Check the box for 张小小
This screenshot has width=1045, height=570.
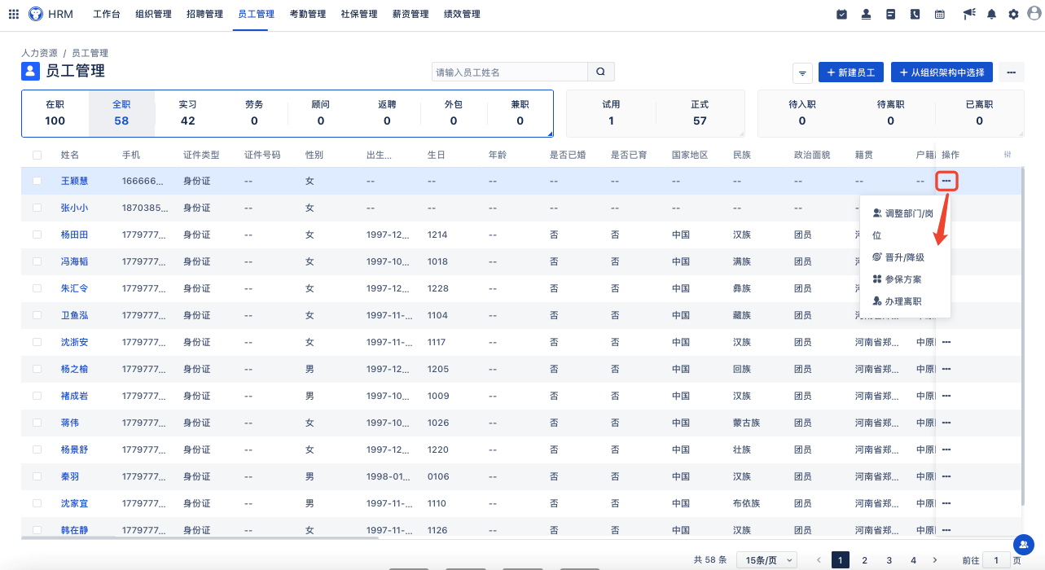37,208
